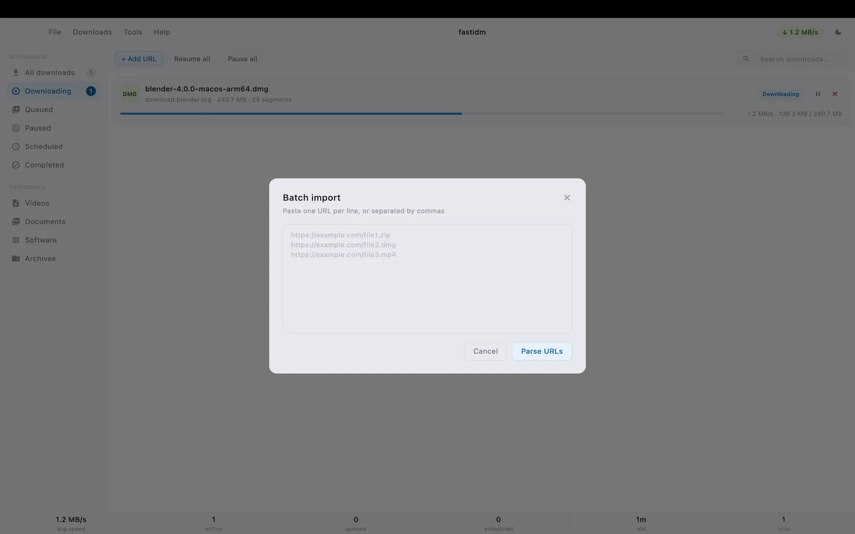Click the Scheduled clock icon
Viewport: 855px width, 534px height.
(x=16, y=146)
